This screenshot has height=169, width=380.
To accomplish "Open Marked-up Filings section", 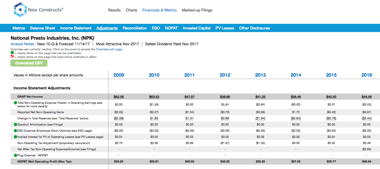I will click(x=197, y=10).
